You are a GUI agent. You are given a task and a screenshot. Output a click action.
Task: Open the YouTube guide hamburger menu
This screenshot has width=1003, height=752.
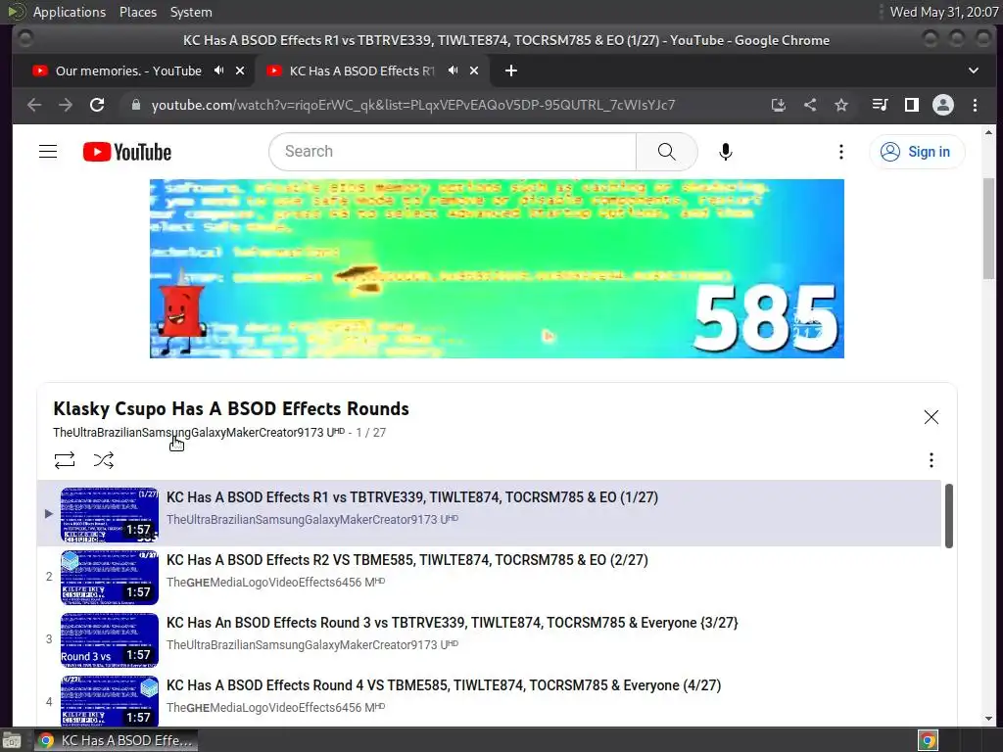coord(48,152)
